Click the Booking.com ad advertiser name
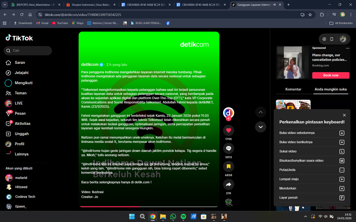Viewport: 356px width, 222px height. click(320, 65)
